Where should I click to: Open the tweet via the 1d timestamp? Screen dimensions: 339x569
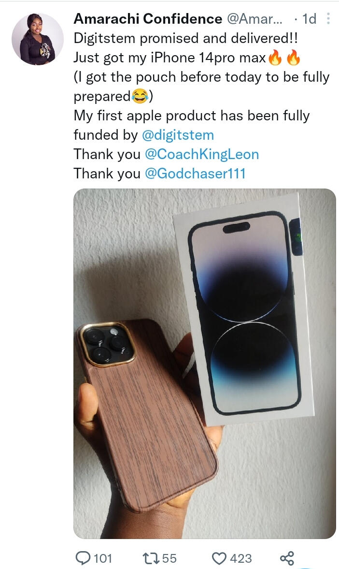tap(308, 19)
